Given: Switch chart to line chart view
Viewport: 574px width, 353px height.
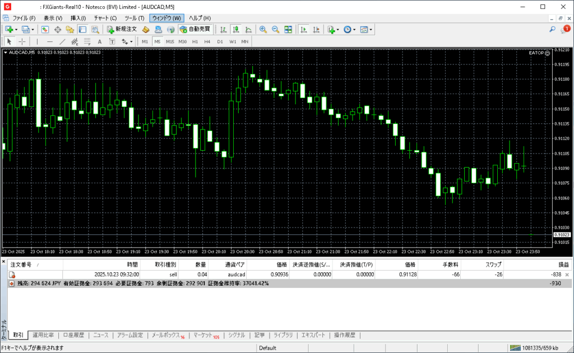Looking at the screenshot, I should point(247,29).
